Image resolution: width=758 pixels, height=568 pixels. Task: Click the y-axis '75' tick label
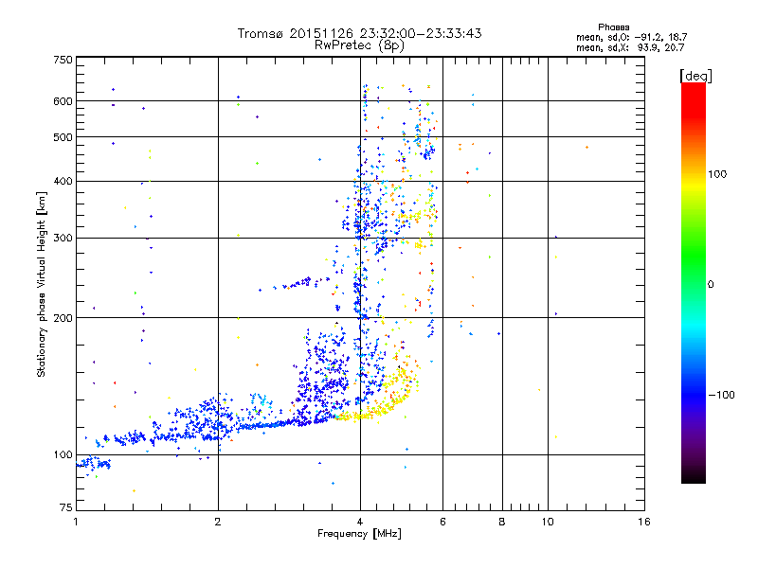pyautogui.click(x=66, y=507)
